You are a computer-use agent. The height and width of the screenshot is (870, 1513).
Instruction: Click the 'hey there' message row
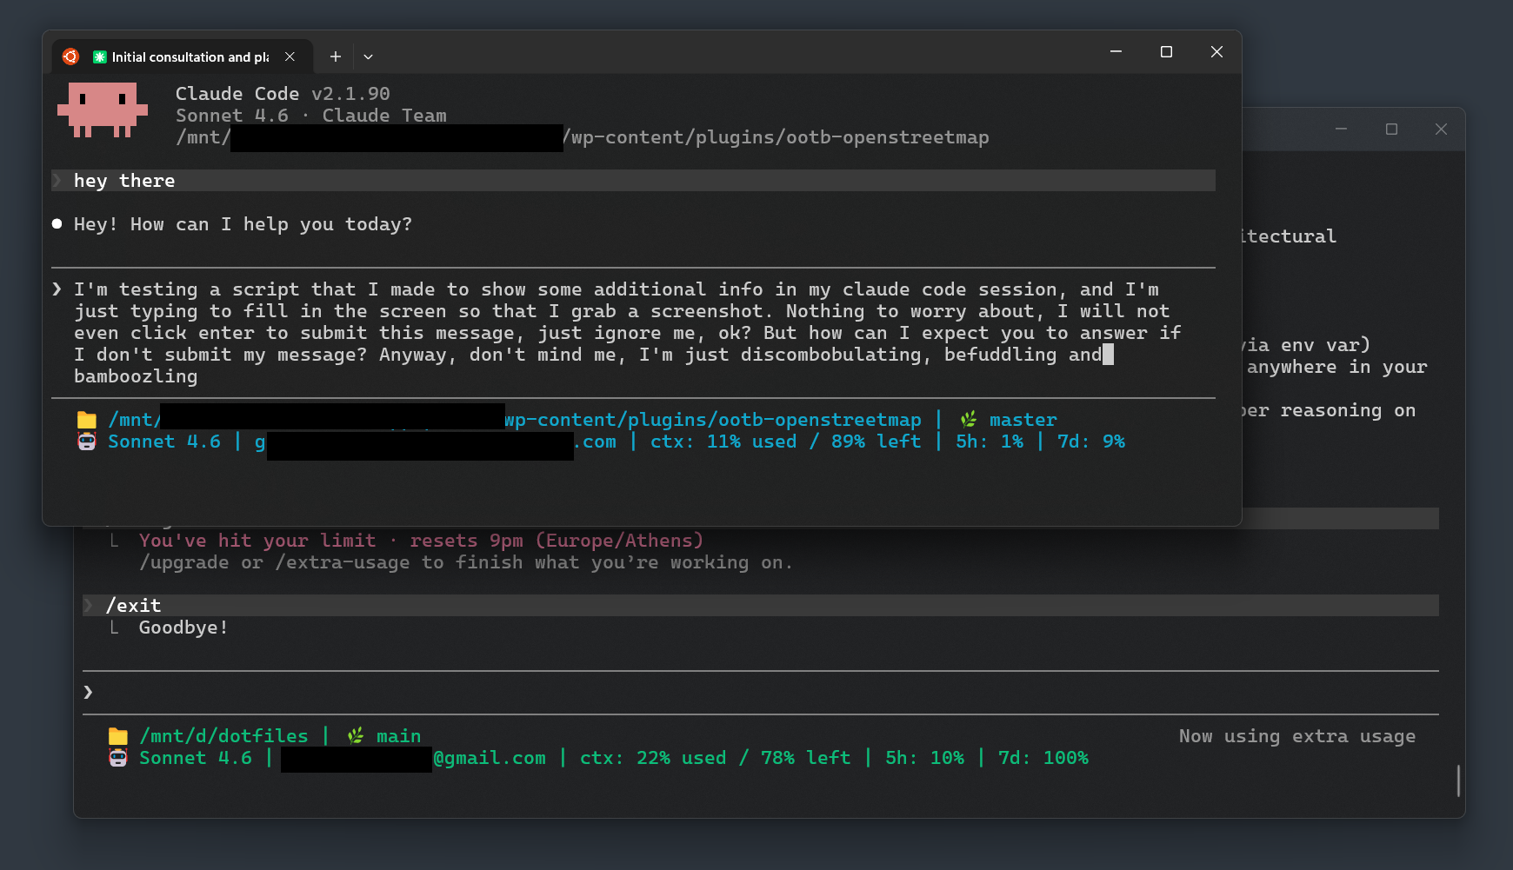124,181
